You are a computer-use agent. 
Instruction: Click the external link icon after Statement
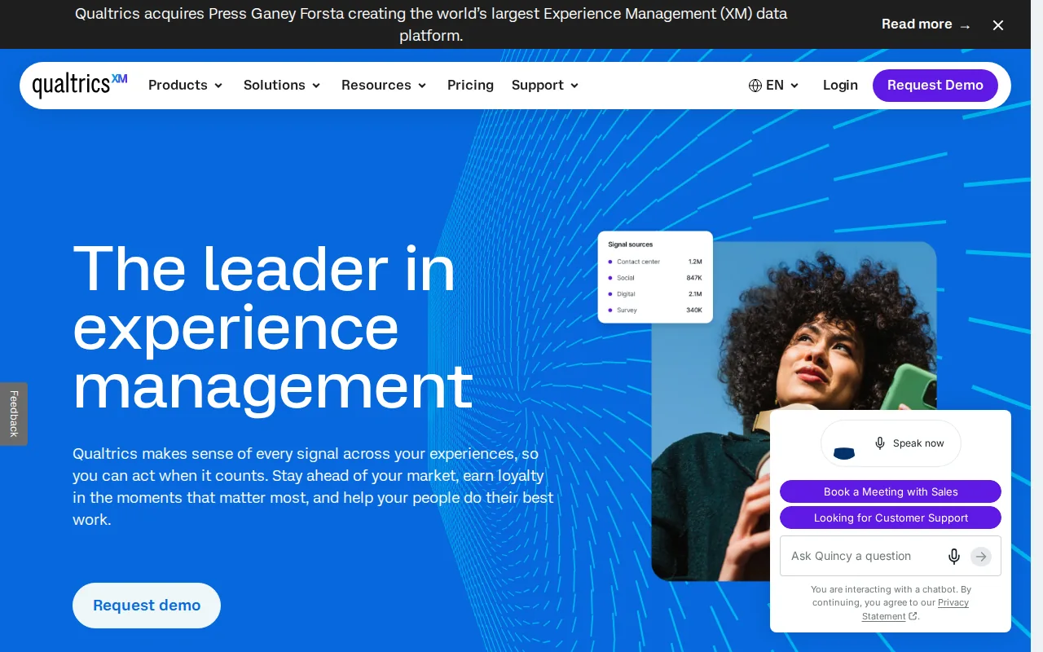click(913, 616)
